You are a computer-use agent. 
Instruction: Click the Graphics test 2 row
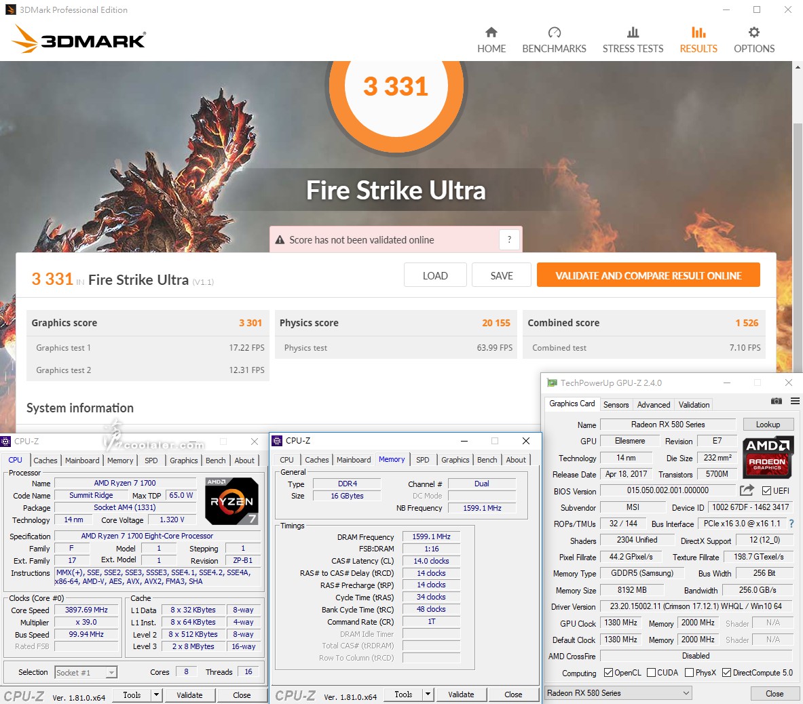click(148, 370)
